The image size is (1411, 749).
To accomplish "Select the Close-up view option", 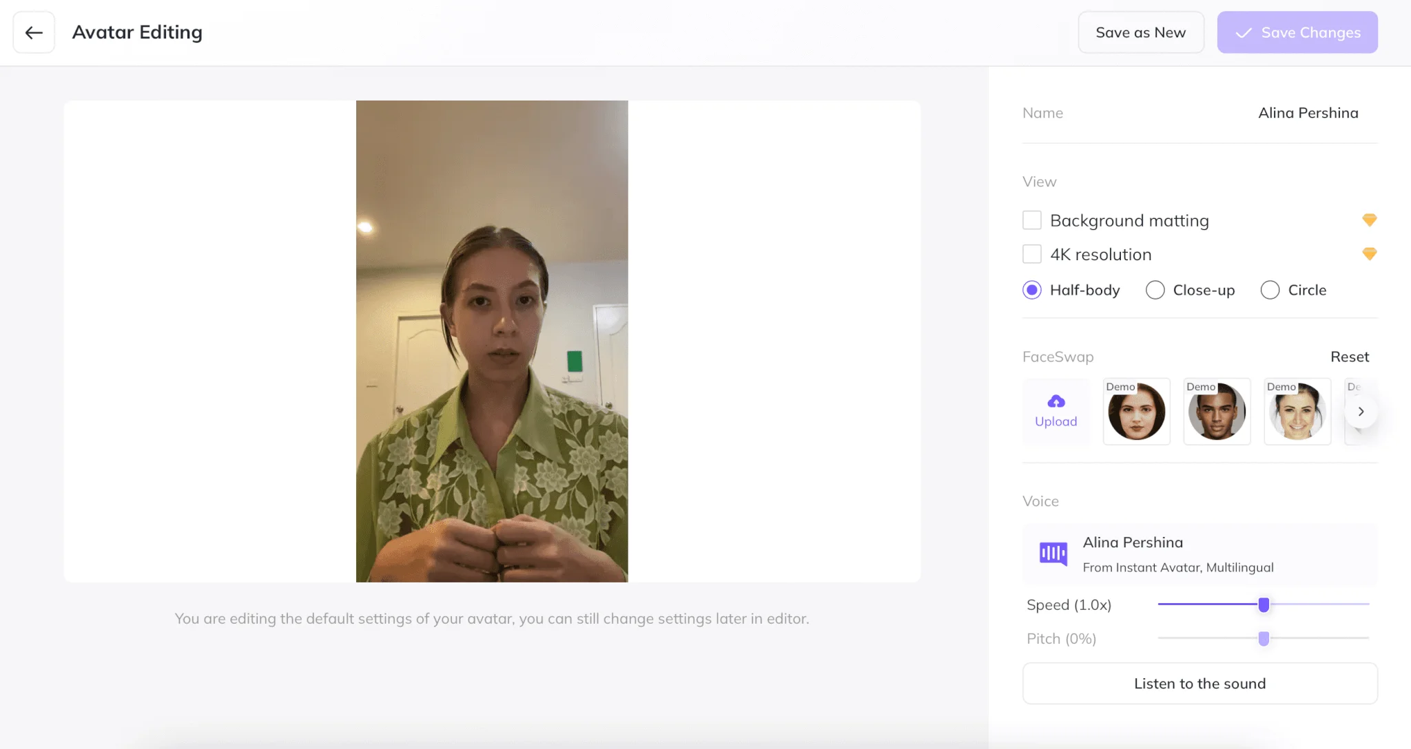I will [1155, 290].
